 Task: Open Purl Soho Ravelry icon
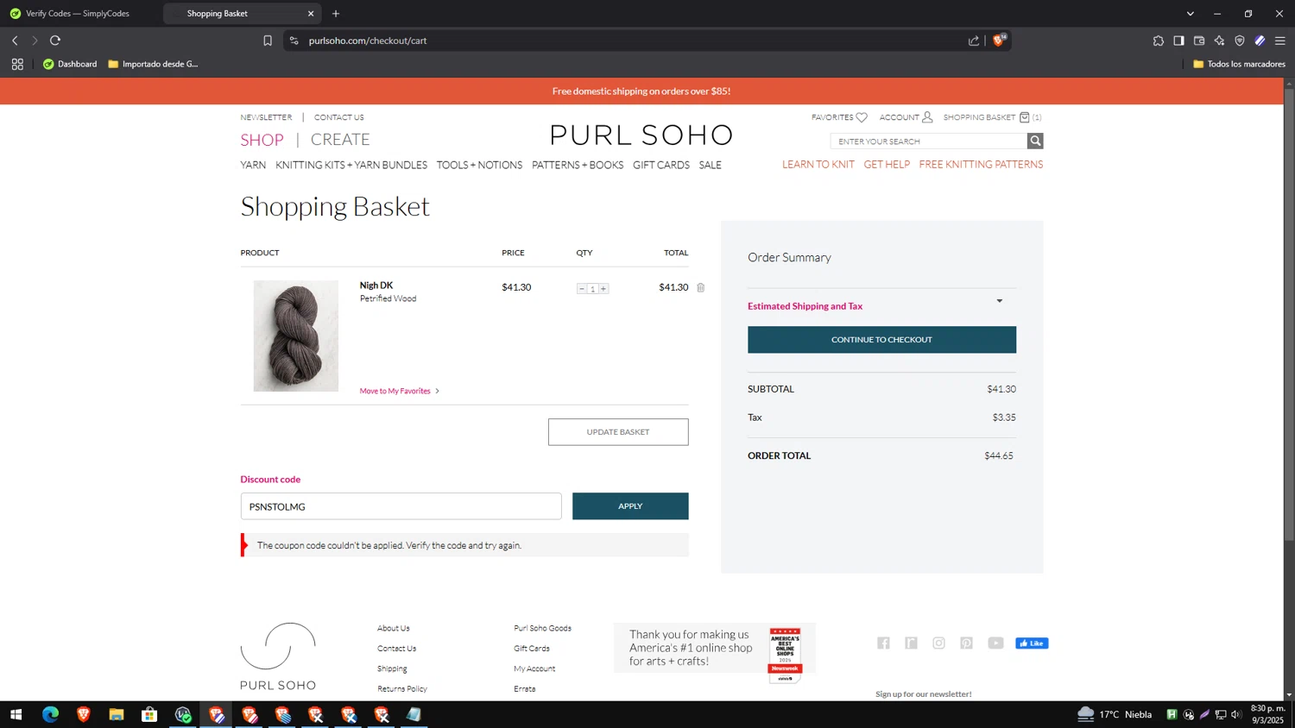point(911,643)
